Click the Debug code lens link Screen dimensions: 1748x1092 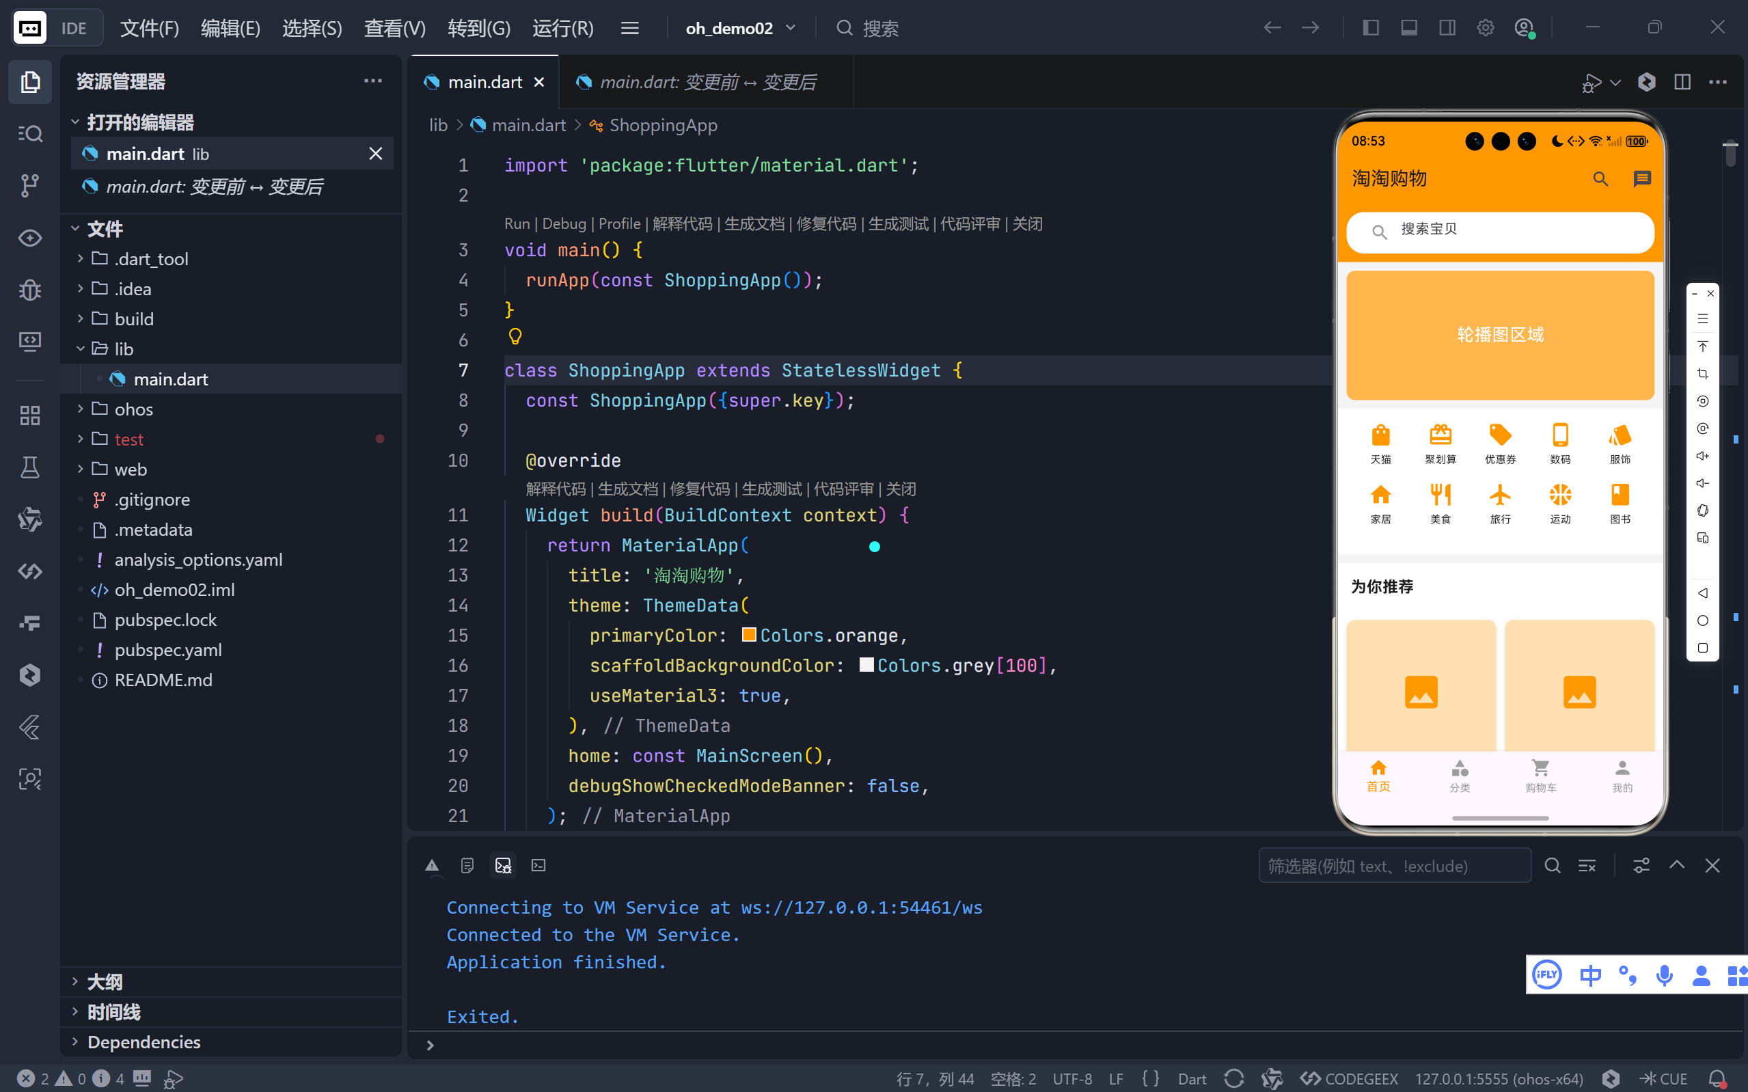point(563,224)
